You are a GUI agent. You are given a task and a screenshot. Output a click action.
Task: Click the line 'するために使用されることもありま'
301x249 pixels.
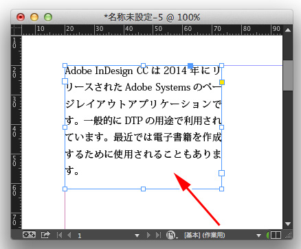click(x=144, y=154)
